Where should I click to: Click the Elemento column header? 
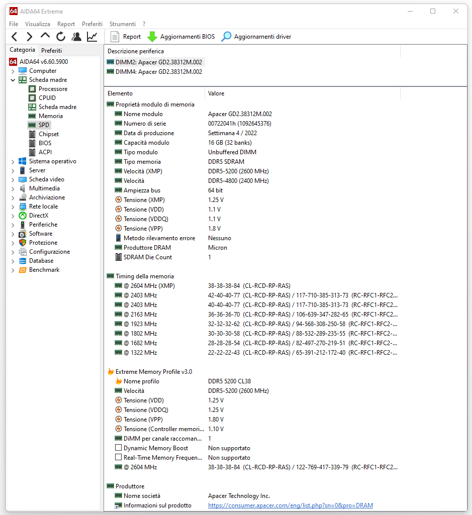[x=154, y=93]
